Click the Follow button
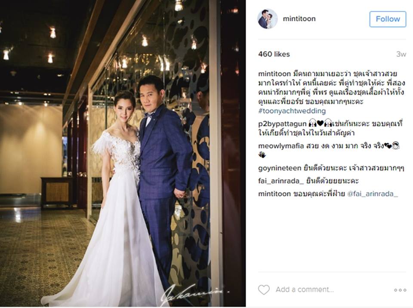 pyautogui.click(x=388, y=19)
